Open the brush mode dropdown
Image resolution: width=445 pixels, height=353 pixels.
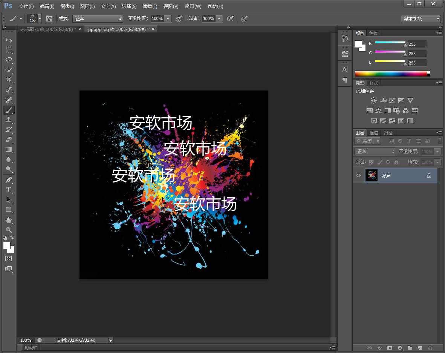[98, 19]
